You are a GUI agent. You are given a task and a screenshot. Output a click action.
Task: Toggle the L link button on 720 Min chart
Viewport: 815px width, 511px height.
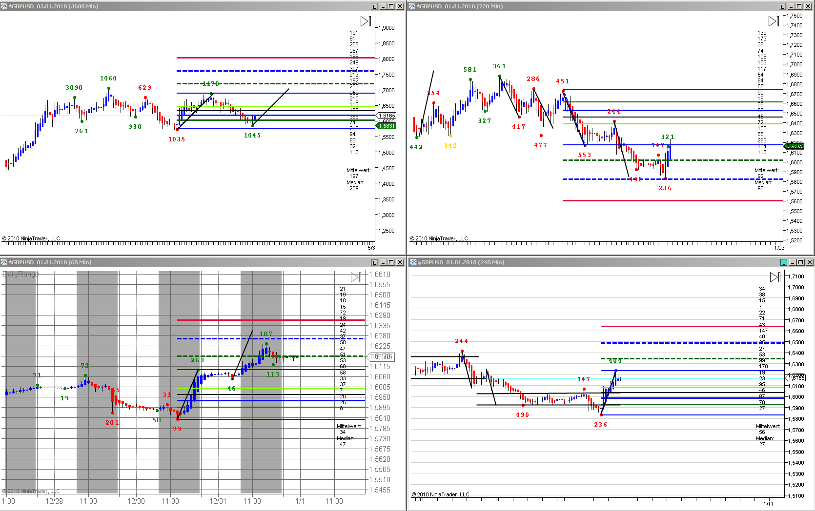[x=782, y=6]
